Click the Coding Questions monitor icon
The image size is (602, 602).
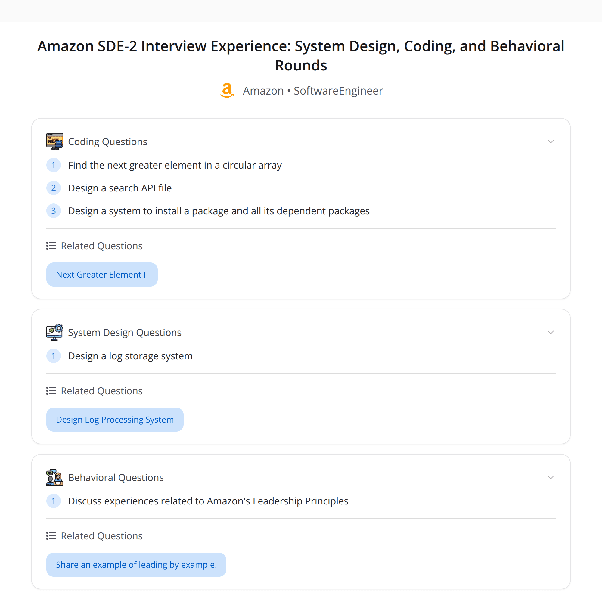[54, 141]
